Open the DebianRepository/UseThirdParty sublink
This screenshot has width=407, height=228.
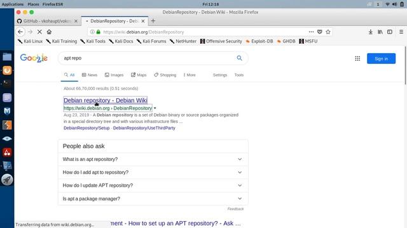tap(144, 128)
